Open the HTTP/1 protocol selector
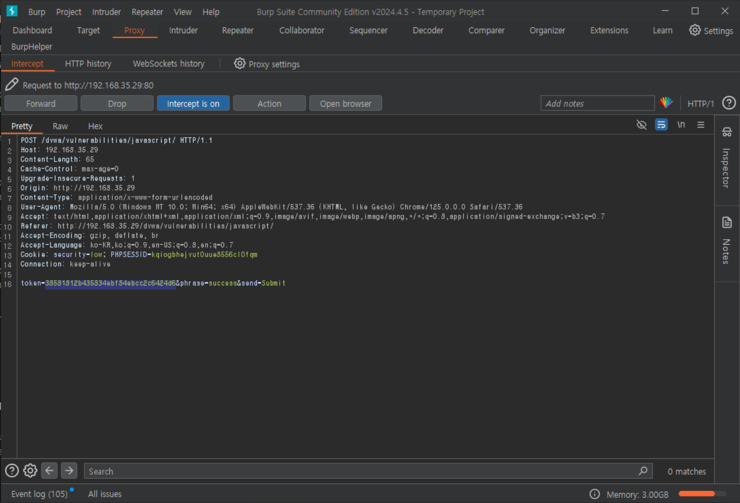Viewport: 740px width, 503px height. (x=700, y=103)
